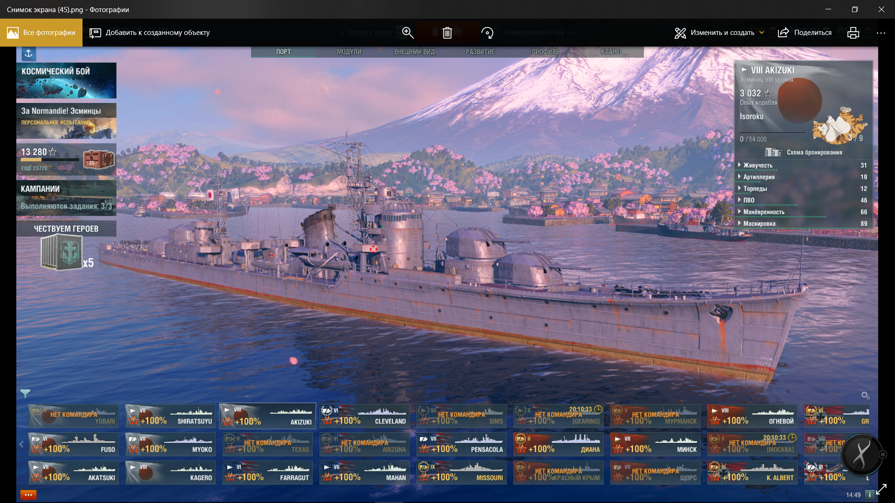
Task: Open the ВНЕШНИЙ ВИД tab
Action: pyautogui.click(x=414, y=52)
